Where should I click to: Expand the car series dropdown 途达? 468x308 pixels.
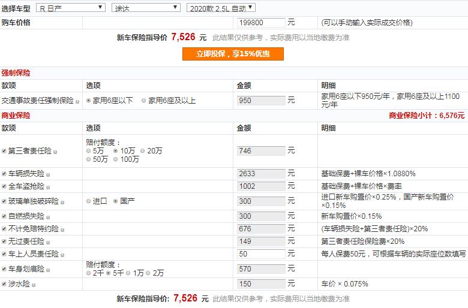tap(146, 8)
